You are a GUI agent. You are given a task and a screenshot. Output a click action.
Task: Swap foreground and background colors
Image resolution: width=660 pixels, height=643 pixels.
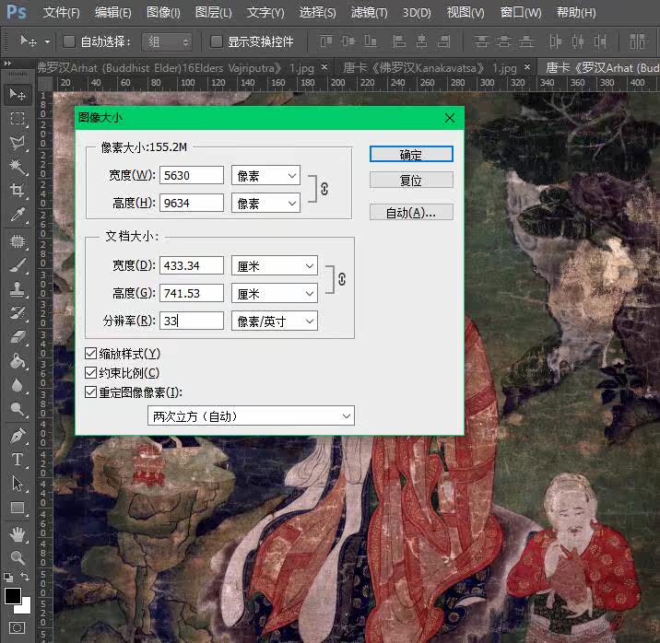25,577
